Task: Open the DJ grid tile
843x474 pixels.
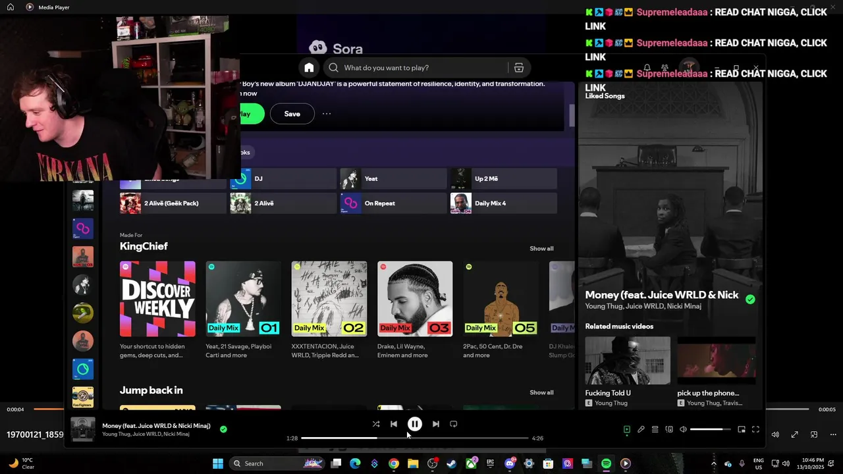Action: [283, 178]
